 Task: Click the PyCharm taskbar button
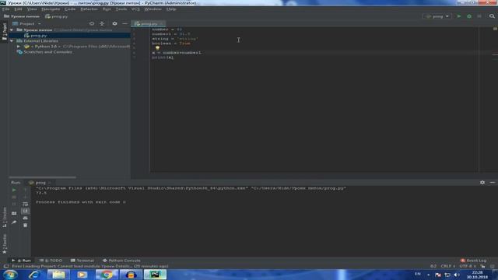155,275
